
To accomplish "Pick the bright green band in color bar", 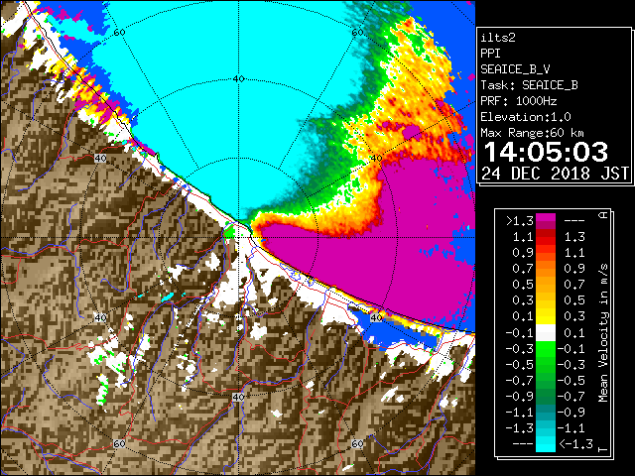I will 546,349.
